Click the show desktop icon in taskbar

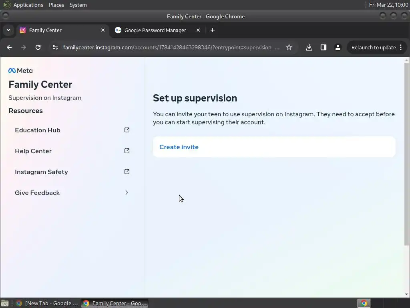pos(5,303)
